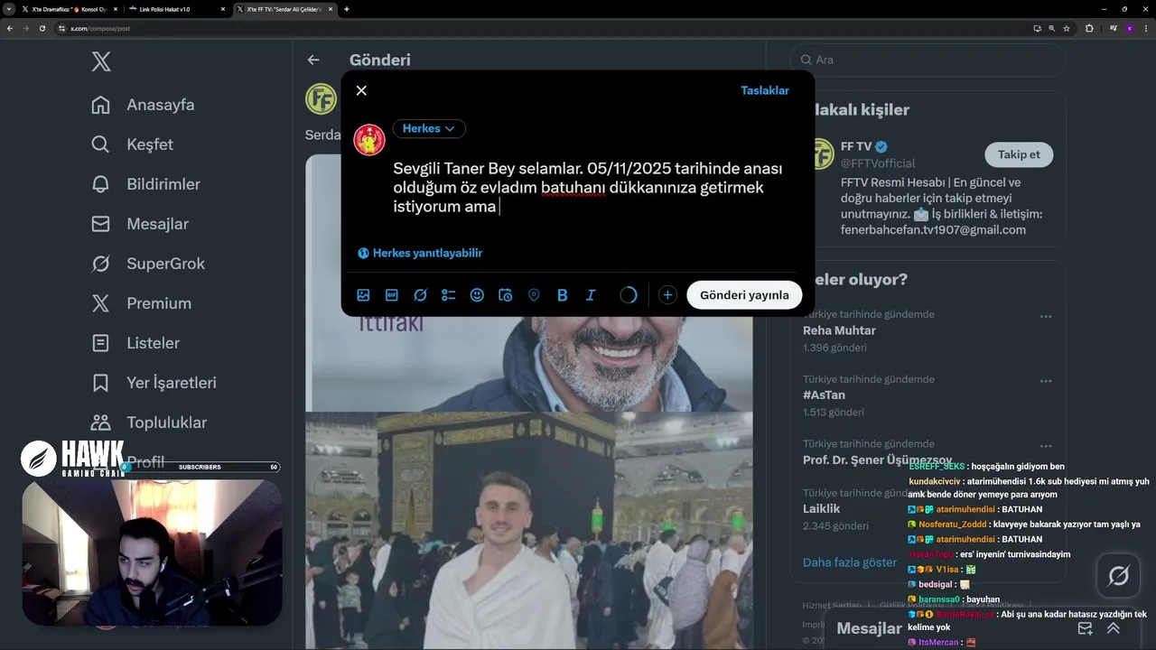Open FF TV avatar in related people
The height and width of the screenshot is (650, 1156).
(821, 153)
